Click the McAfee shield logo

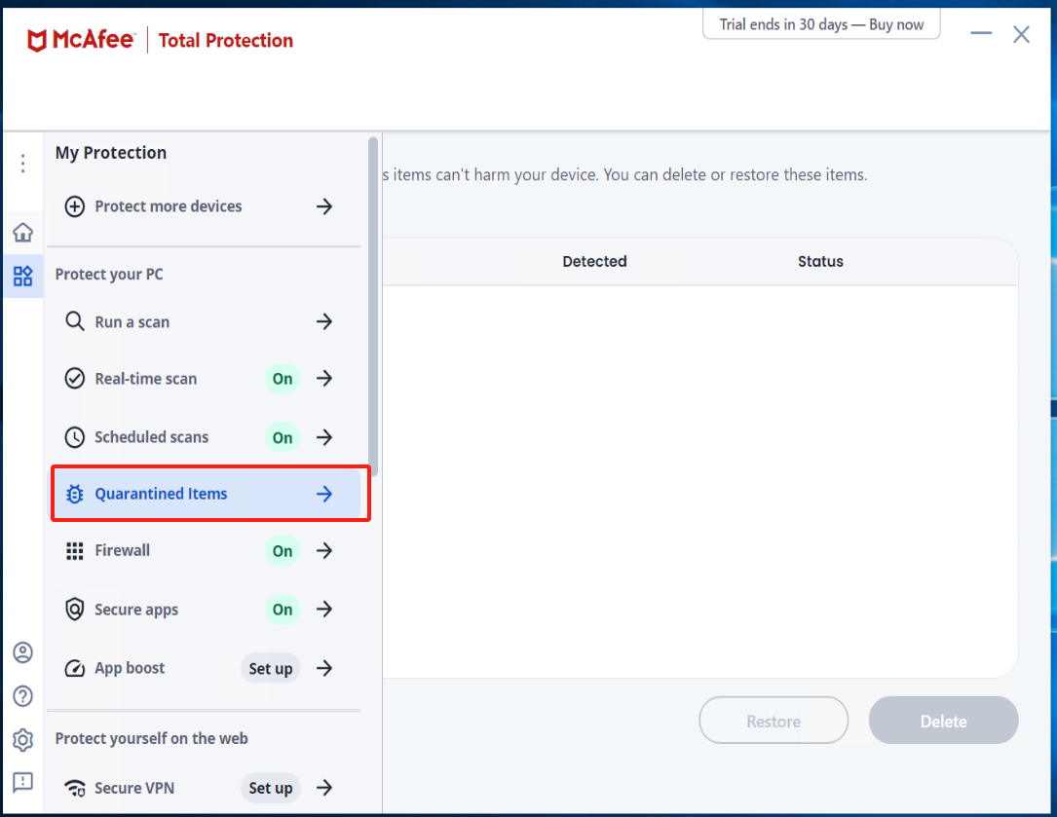click(x=36, y=41)
